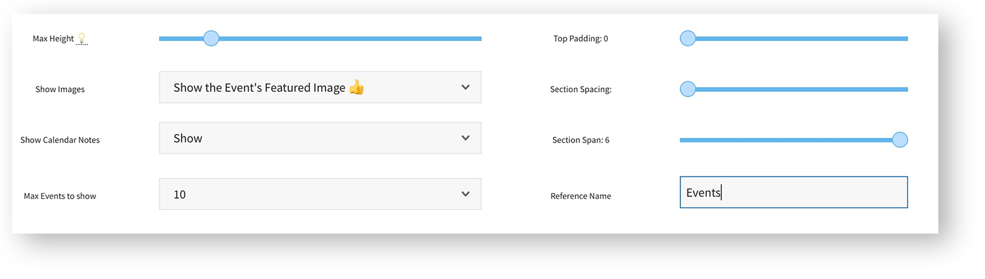Click the chevron arrow on Show Calendar Notes dropdown
The width and height of the screenshot is (985, 279).
coord(466,138)
